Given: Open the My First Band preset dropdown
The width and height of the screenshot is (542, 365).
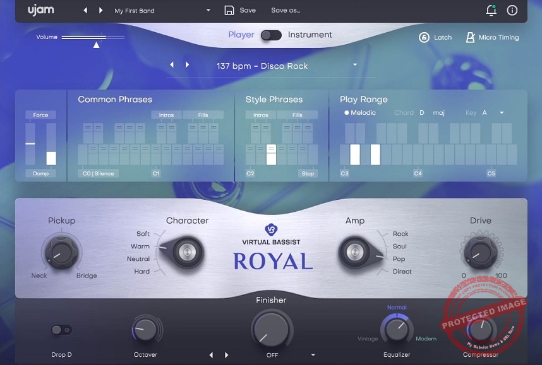Looking at the screenshot, I should pos(208,10).
